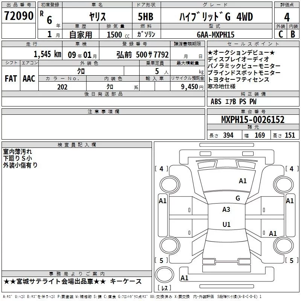The image size is (301, 301).
Task: Click the vehicle history value 自家用
Action: click(81, 35)
